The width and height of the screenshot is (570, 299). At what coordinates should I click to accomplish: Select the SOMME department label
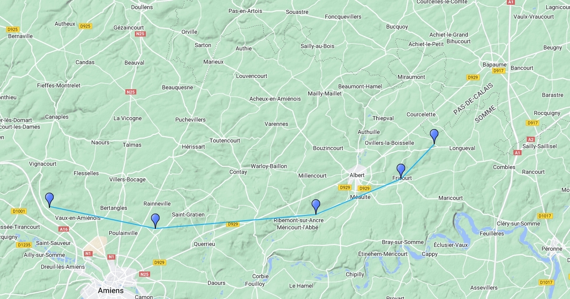click(485, 114)
